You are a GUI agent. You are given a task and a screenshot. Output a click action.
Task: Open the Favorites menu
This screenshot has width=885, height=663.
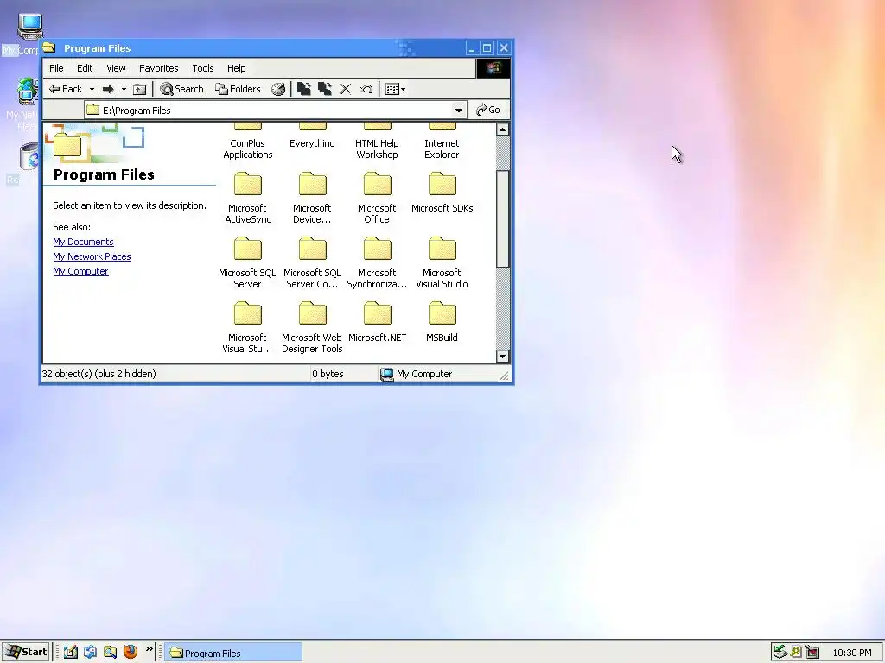(159, 68)
